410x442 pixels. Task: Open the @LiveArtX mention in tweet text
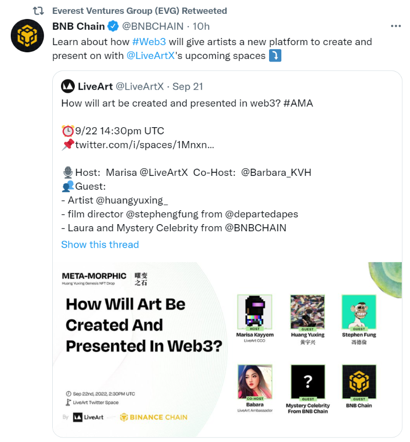(151, 55)
